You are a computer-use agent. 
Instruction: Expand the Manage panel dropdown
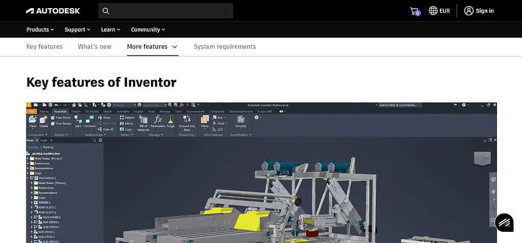156,134
